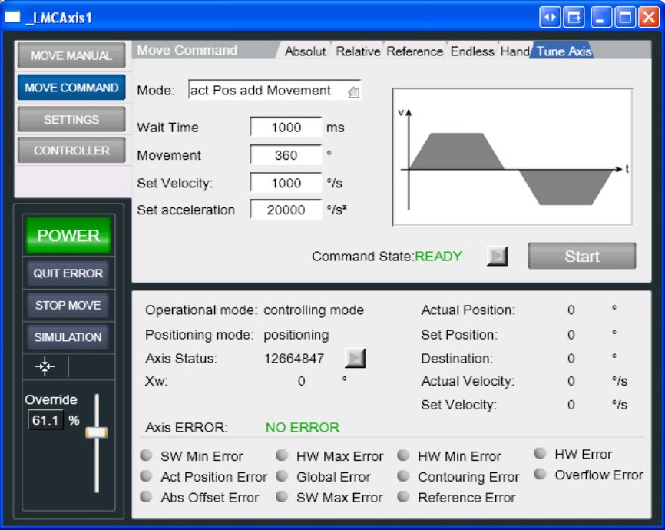665x530 pixels.
Task: Click the Global Error indicator light
Action: tap(282, 476)
